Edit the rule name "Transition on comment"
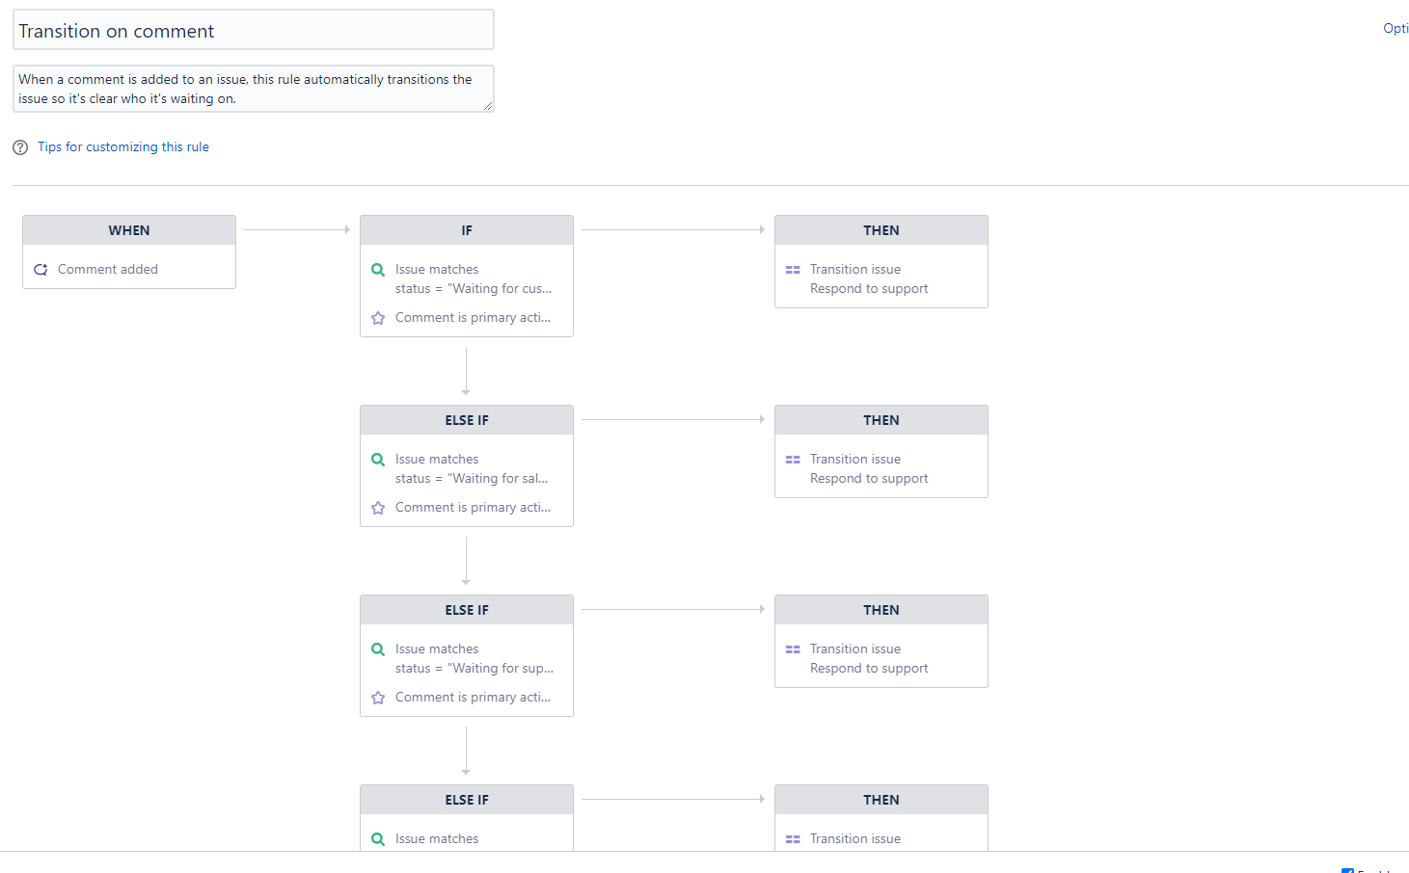The height and width of the screenshot is (873, 1409). [x=254, y=30]
